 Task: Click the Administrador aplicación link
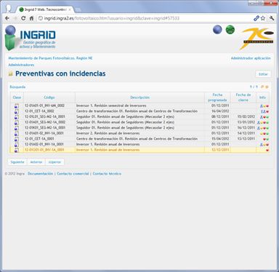251,58
